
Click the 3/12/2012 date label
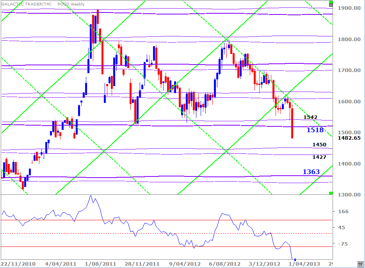[x=264, y=264]
